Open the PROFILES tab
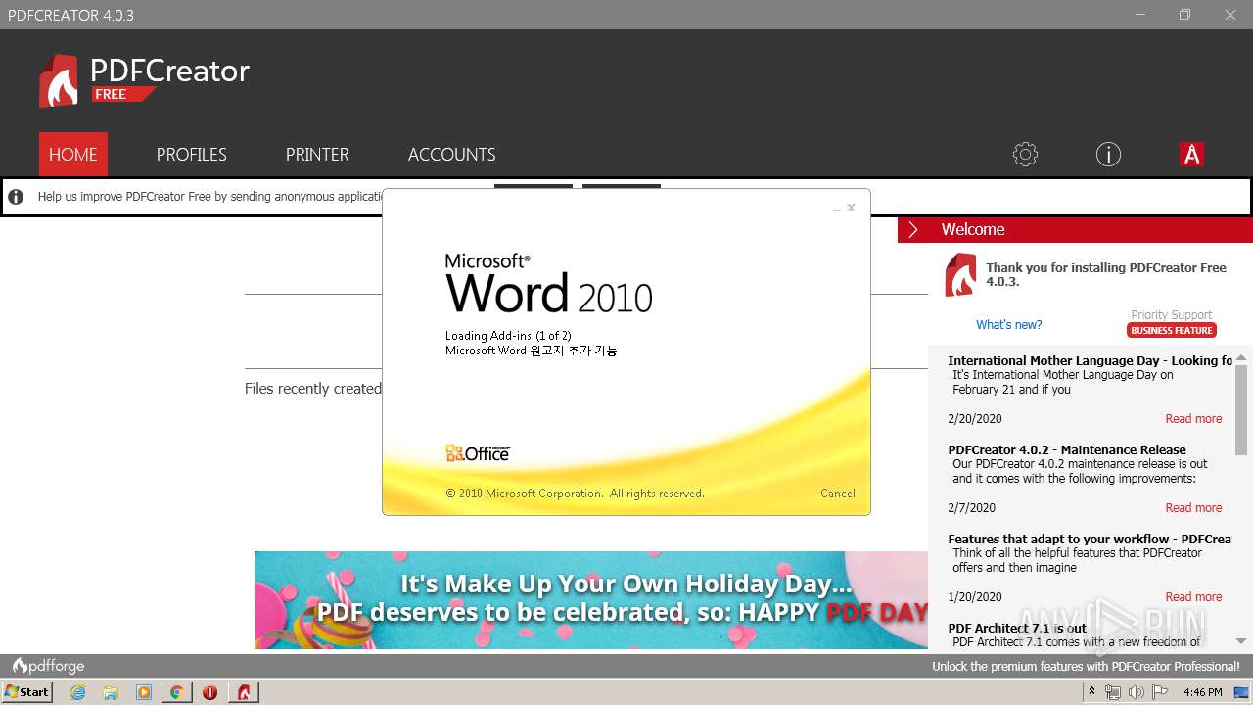The image size is (1253, 705). 192,155
